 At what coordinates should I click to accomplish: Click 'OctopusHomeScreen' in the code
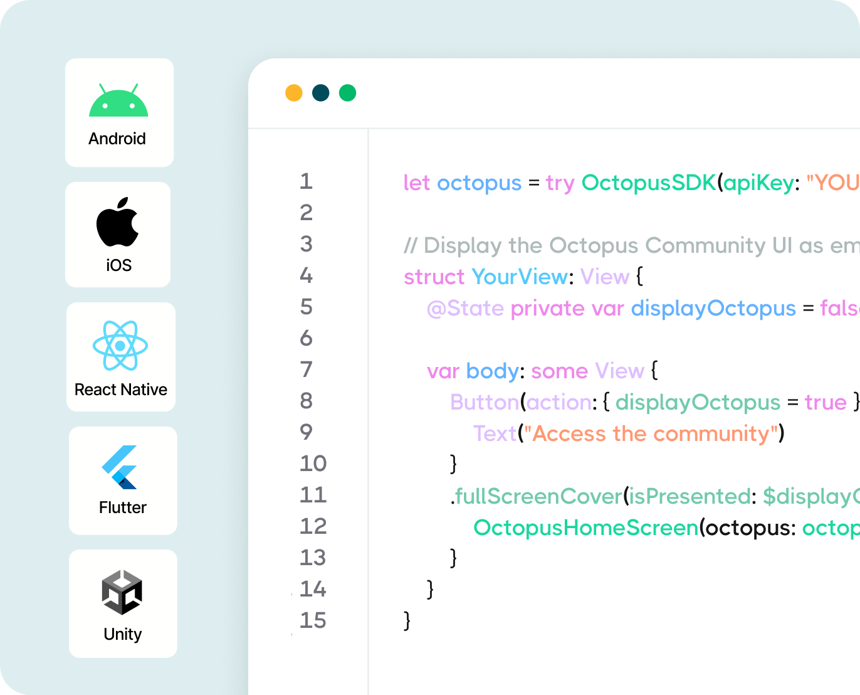(x=586, y=528)
